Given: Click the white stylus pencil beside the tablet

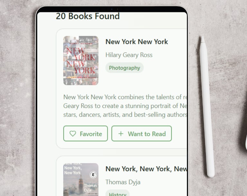Looking at the screenshot, I should [x=207, y=107].
